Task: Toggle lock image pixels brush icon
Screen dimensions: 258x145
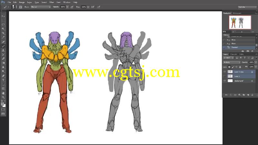Action: coord(233,67)
